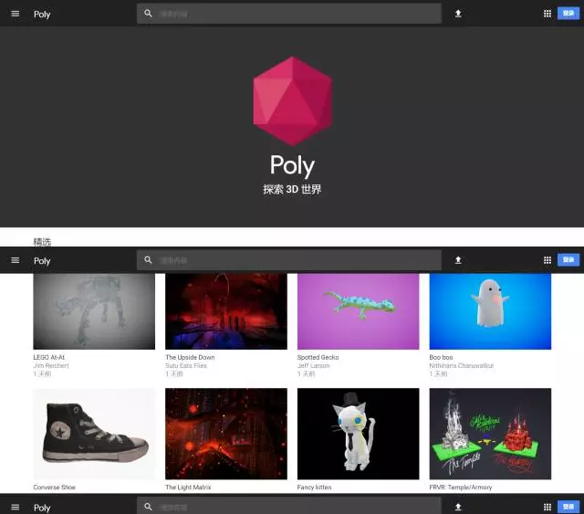Viewport: 584px width, 514px height.
Task: Open the hamburger menu in the middle header
Action: click(15, 260)
